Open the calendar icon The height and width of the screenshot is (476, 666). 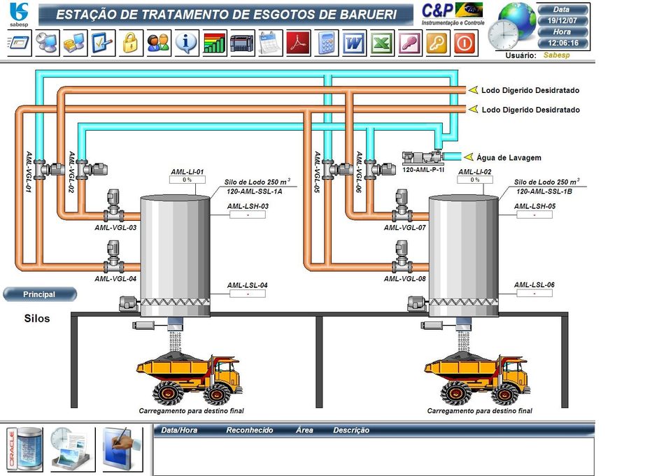271,43
